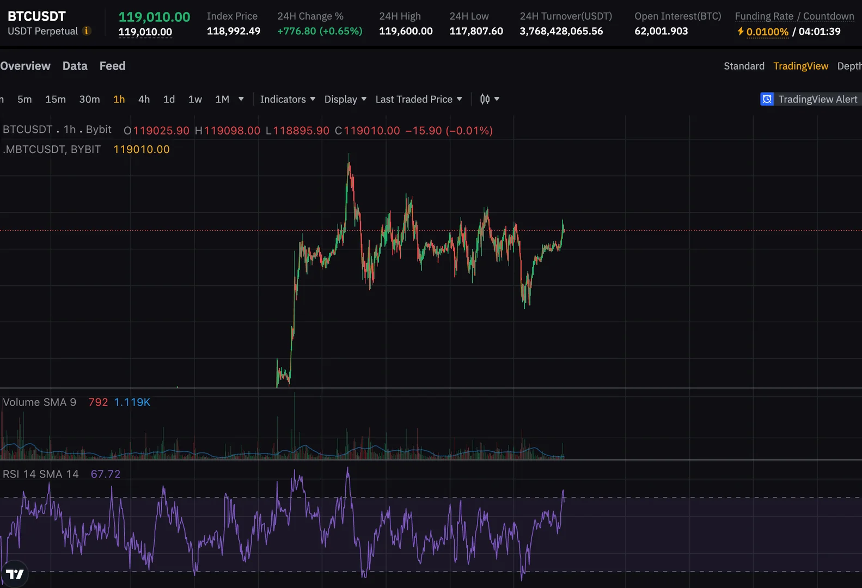This screenshot has width=862, height=588.
Task: Click the green last price 119,010.00
Action: click(x=154, y=17)
